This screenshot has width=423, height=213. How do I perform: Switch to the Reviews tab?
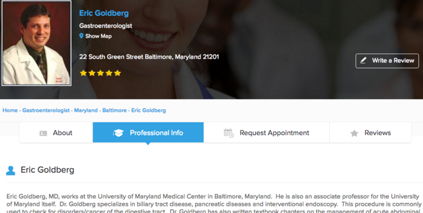point(370,132)
